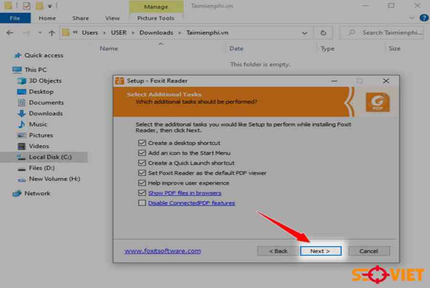
Task: Show hidden breadcrumb path chevrons
Action: pos(75,32)
